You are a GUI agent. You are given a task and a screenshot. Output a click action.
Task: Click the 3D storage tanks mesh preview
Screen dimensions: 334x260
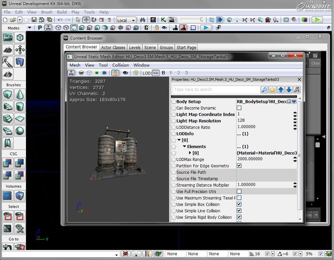(118, 153)
